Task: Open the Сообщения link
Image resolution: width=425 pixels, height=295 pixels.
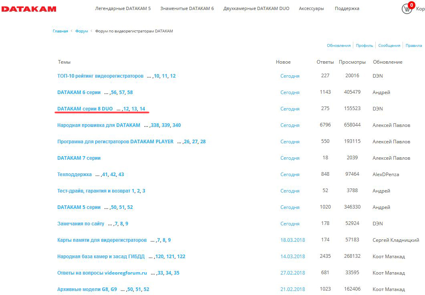Action: pos(389,46)
